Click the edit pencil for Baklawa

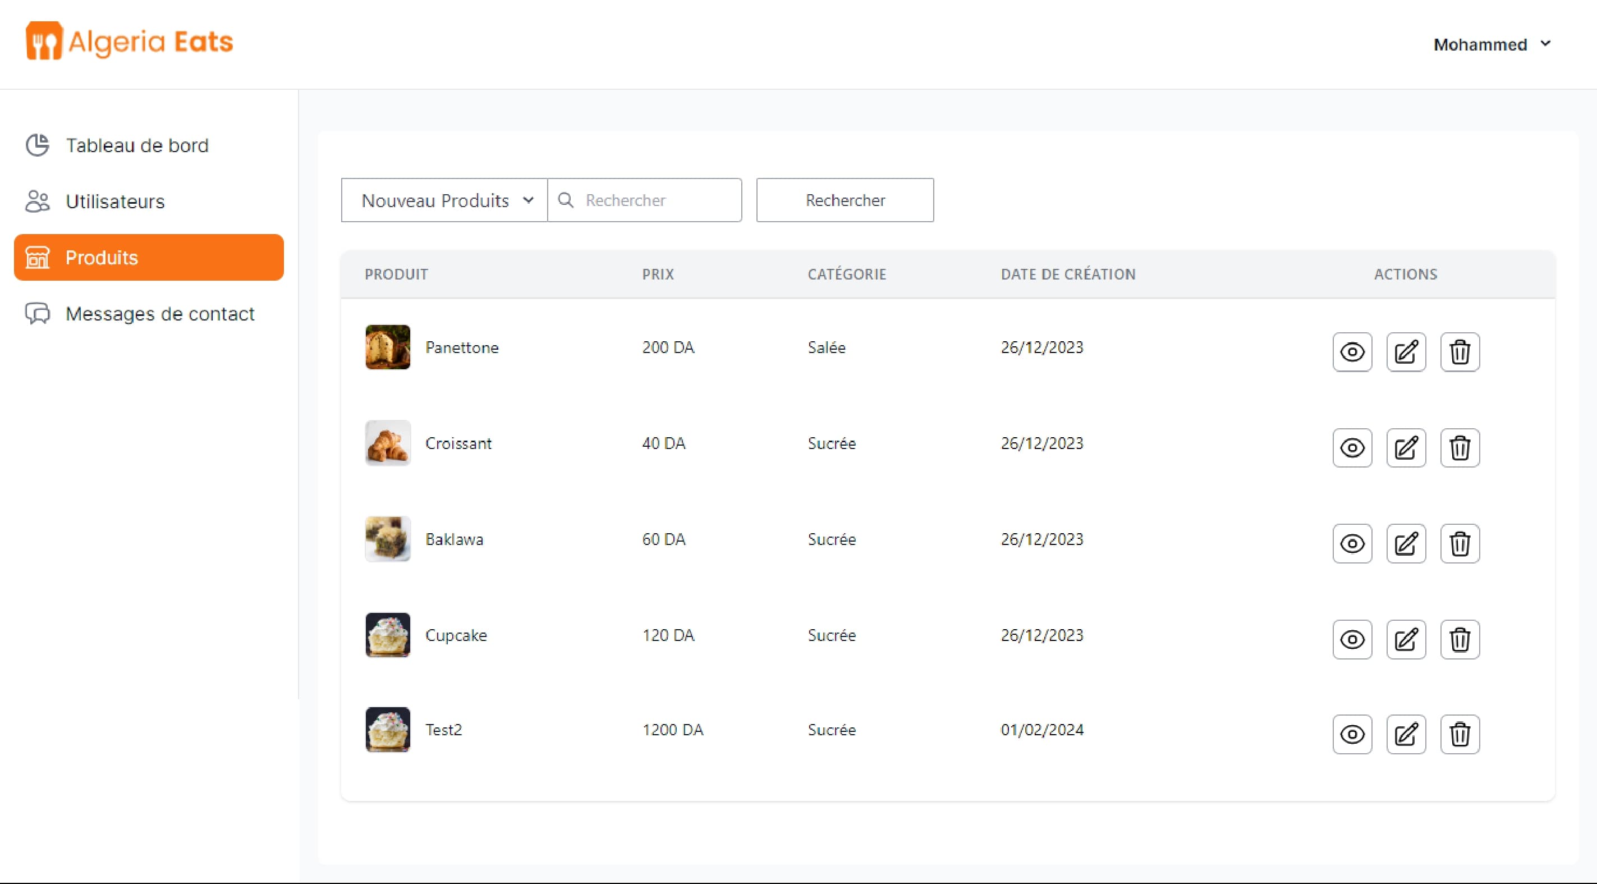(1406, 544)
